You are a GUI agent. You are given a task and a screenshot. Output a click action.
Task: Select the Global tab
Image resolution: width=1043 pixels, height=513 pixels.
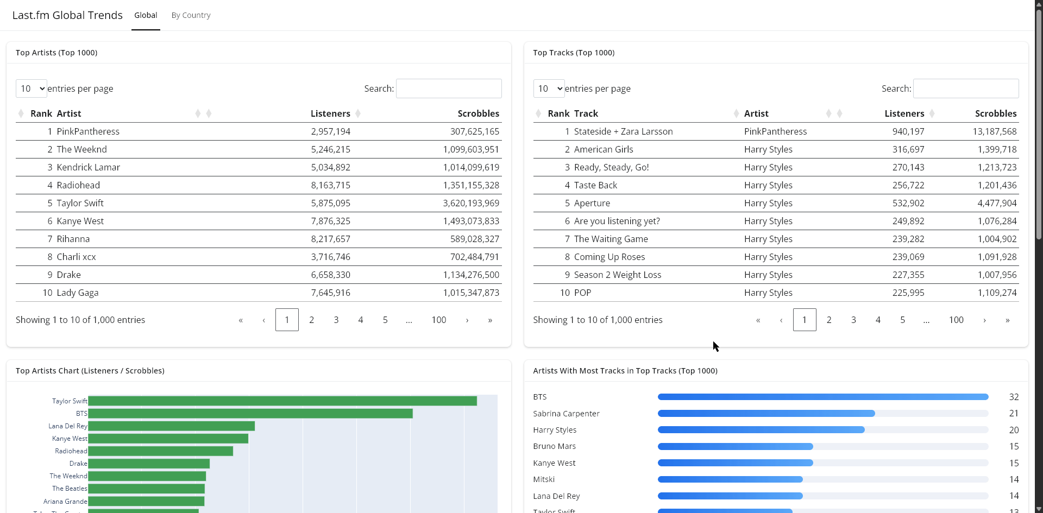tap(145, 15)
